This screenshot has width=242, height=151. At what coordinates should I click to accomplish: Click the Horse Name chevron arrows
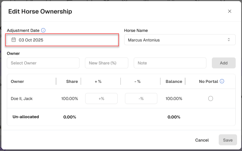[229, 40]
